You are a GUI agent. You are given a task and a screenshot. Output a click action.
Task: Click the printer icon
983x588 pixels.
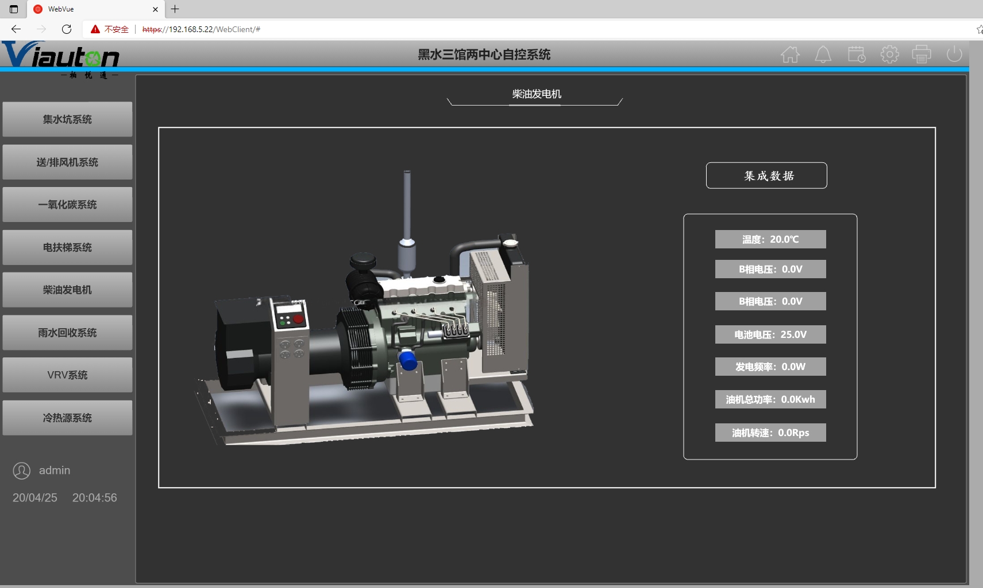click(922, 54)
